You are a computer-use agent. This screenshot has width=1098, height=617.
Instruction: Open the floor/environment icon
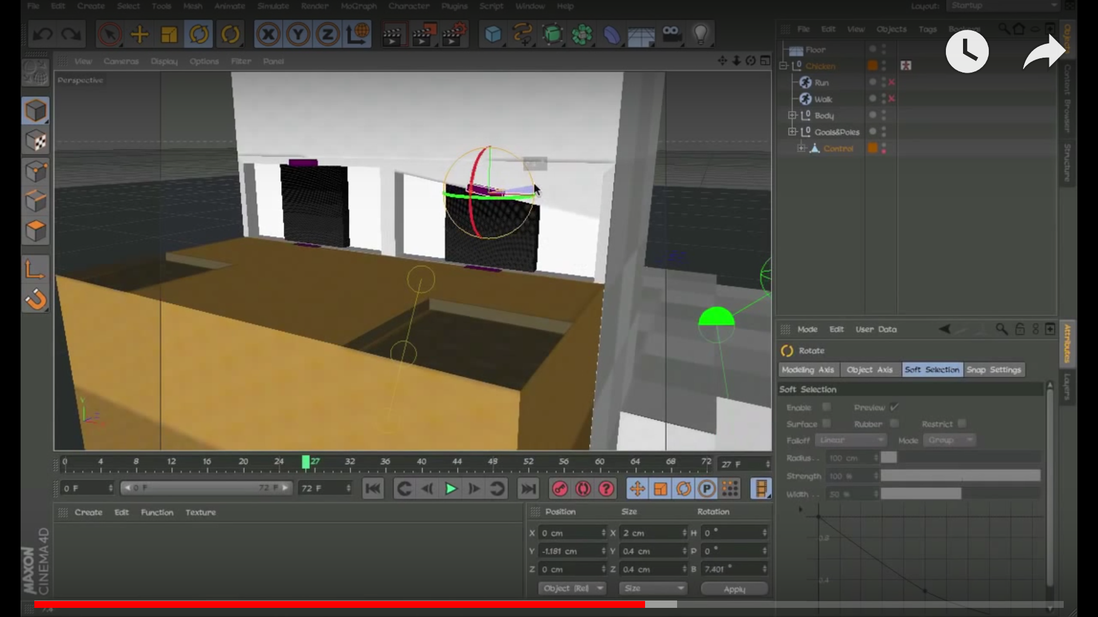pos(641,36)
